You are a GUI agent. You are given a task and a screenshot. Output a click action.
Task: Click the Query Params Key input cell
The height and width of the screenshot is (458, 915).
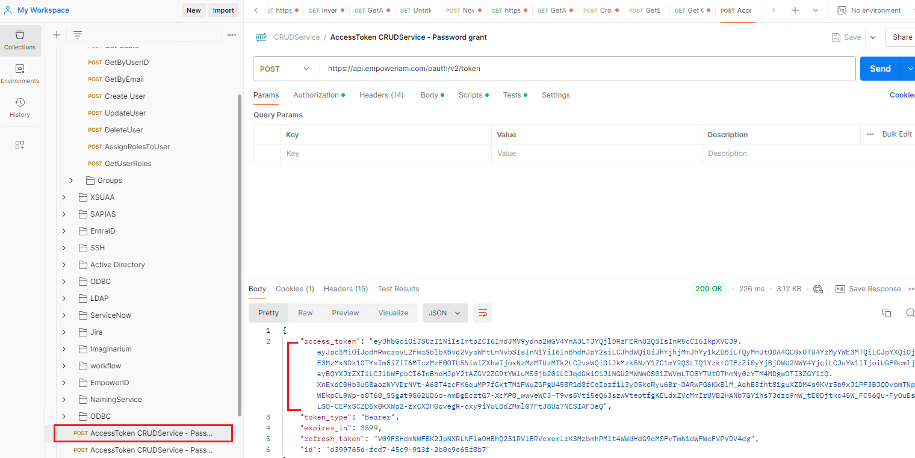click(386, 153)
